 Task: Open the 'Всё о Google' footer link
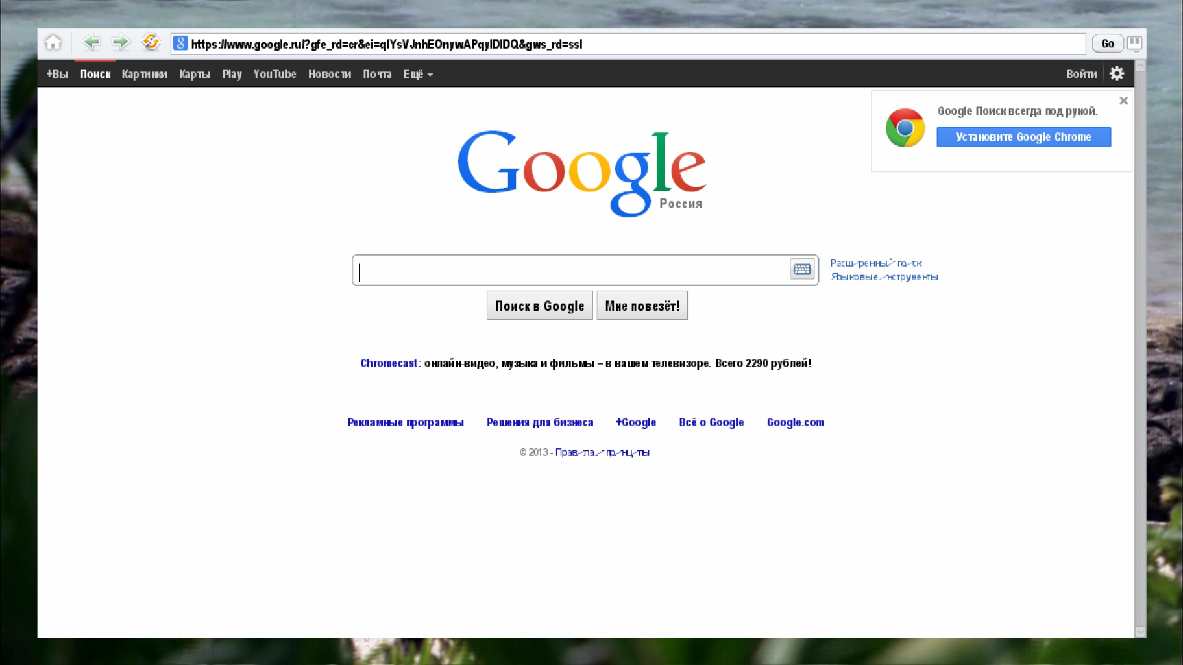pyautogui.click(x=712, y=422)
